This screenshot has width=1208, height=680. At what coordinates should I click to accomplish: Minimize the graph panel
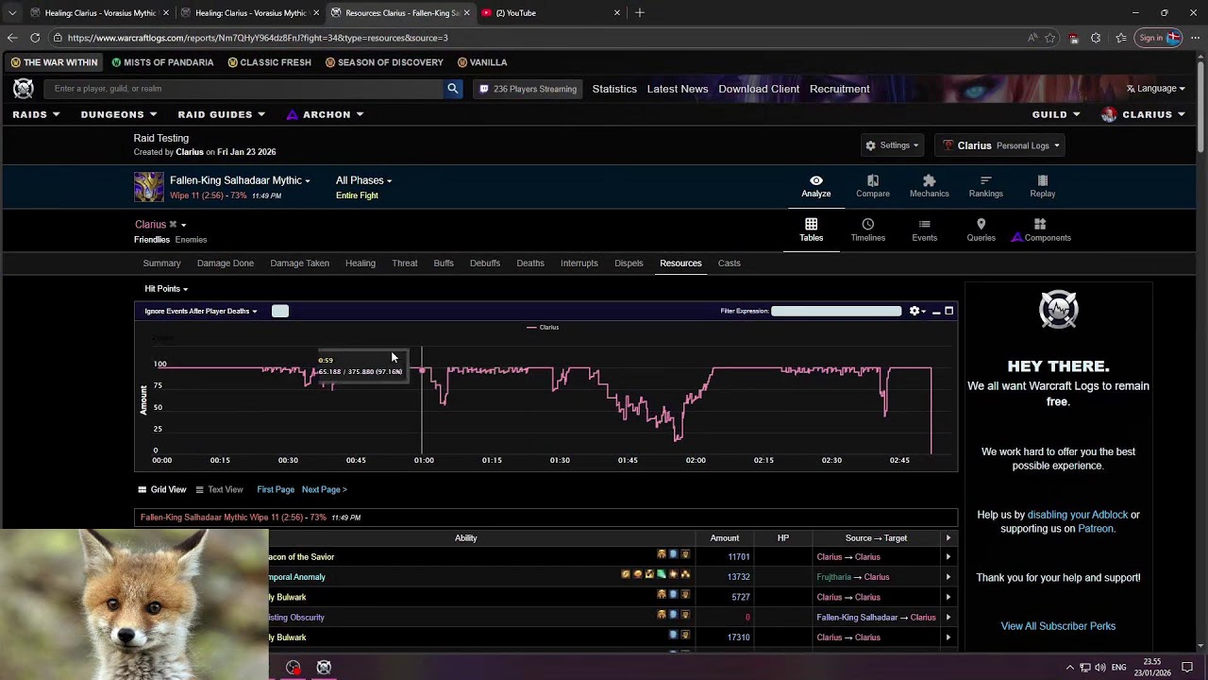pos(936,311)
